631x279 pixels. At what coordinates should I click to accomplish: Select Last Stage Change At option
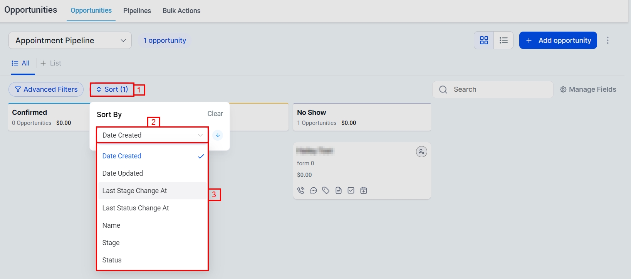[x=135, y=191]
